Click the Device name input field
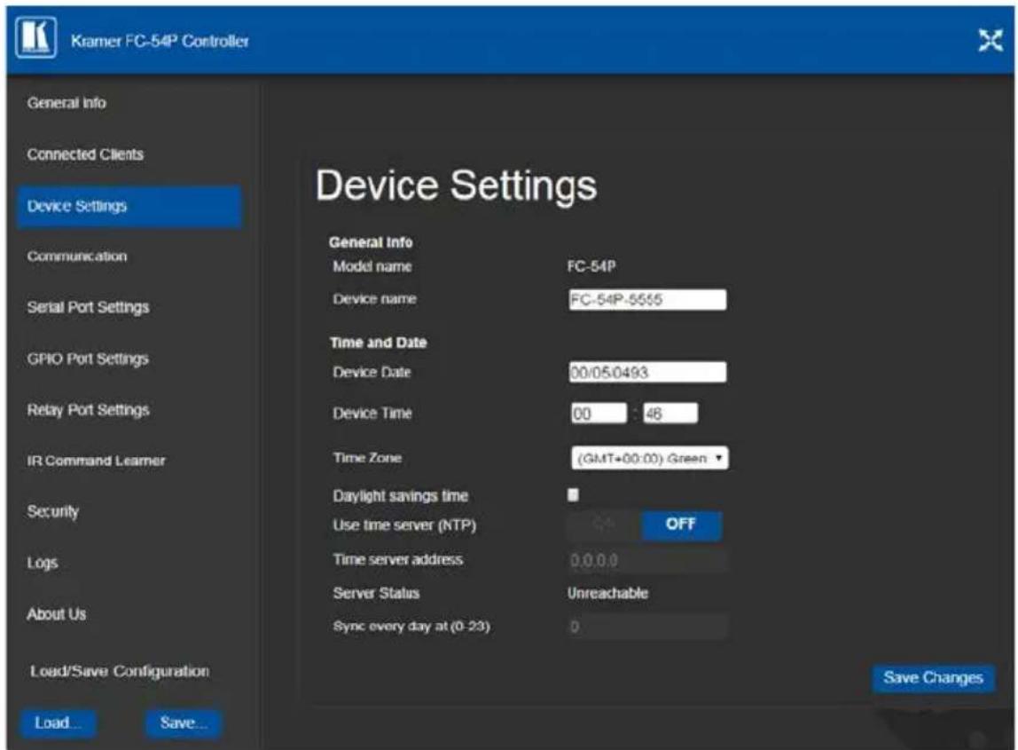The height and width of the screenshot is (750, 1018). [x=647, y=300]
